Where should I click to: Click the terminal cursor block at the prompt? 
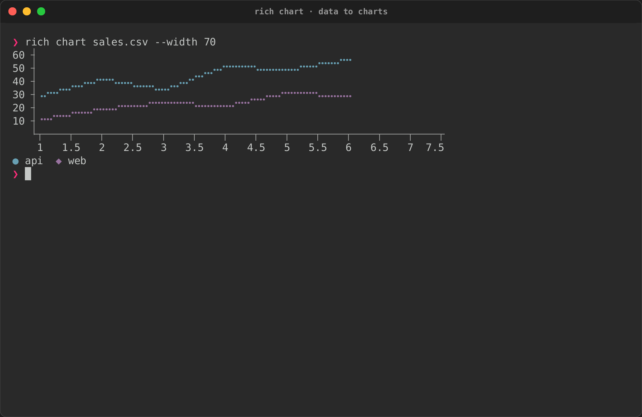(x=28, y=174)
